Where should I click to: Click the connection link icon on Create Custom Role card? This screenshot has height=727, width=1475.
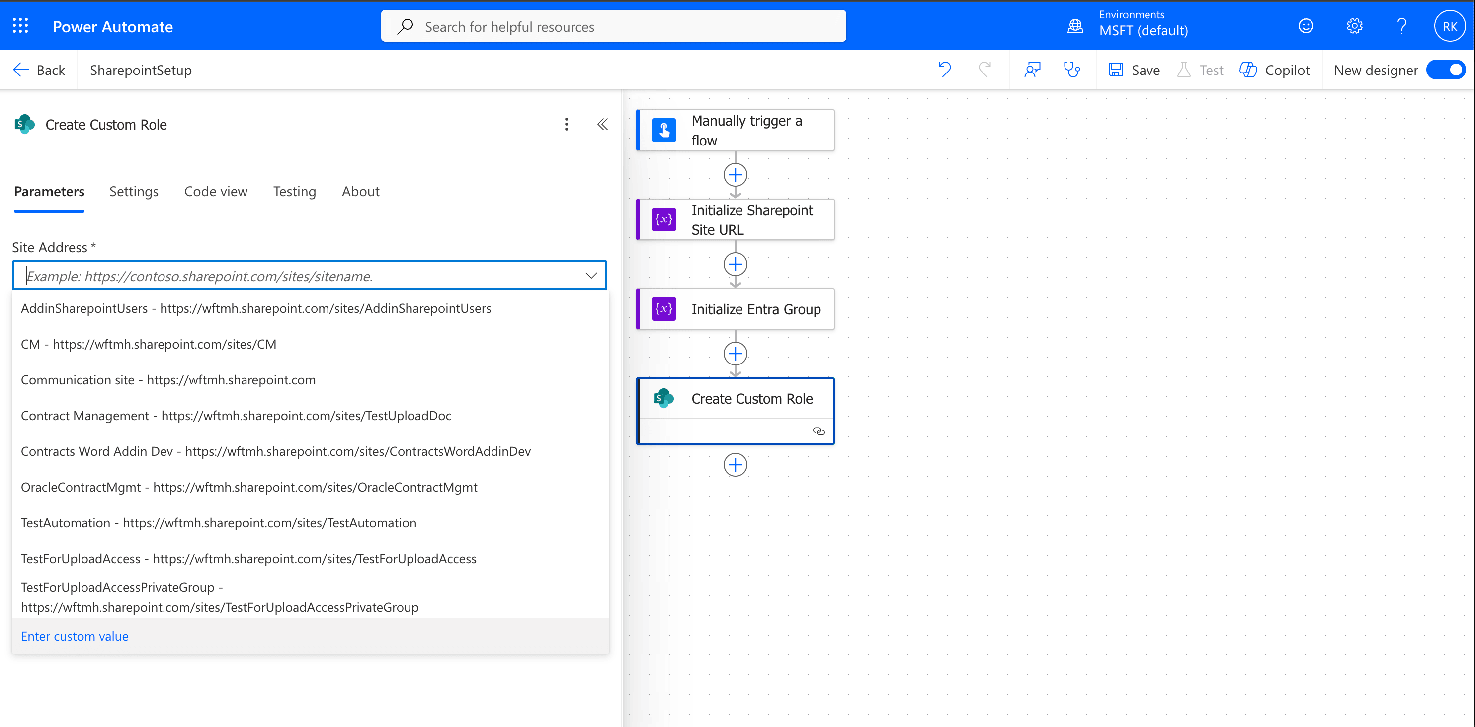click(x=819, y=431)
